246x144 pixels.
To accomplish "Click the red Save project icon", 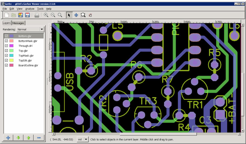I will (x=28, y=15).
